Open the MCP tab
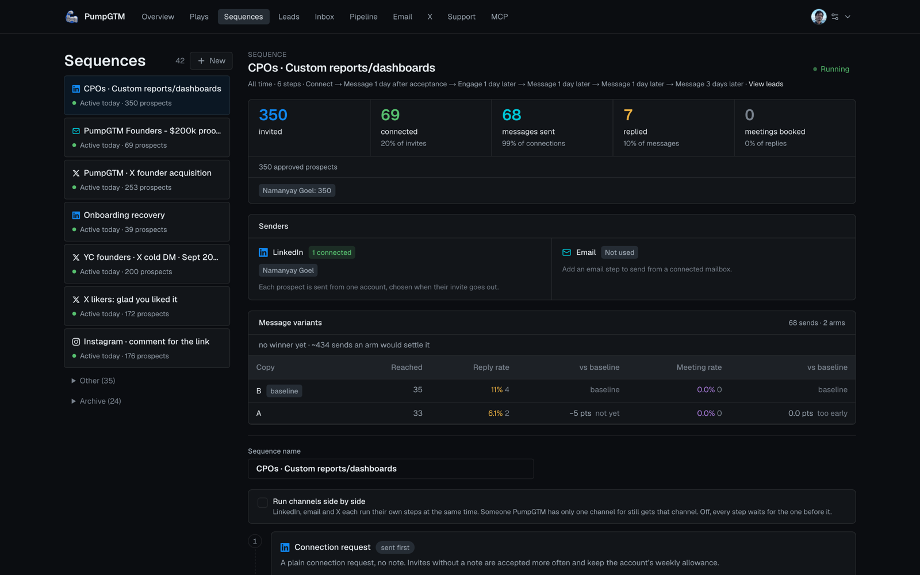920x575 pixels. 499,17
